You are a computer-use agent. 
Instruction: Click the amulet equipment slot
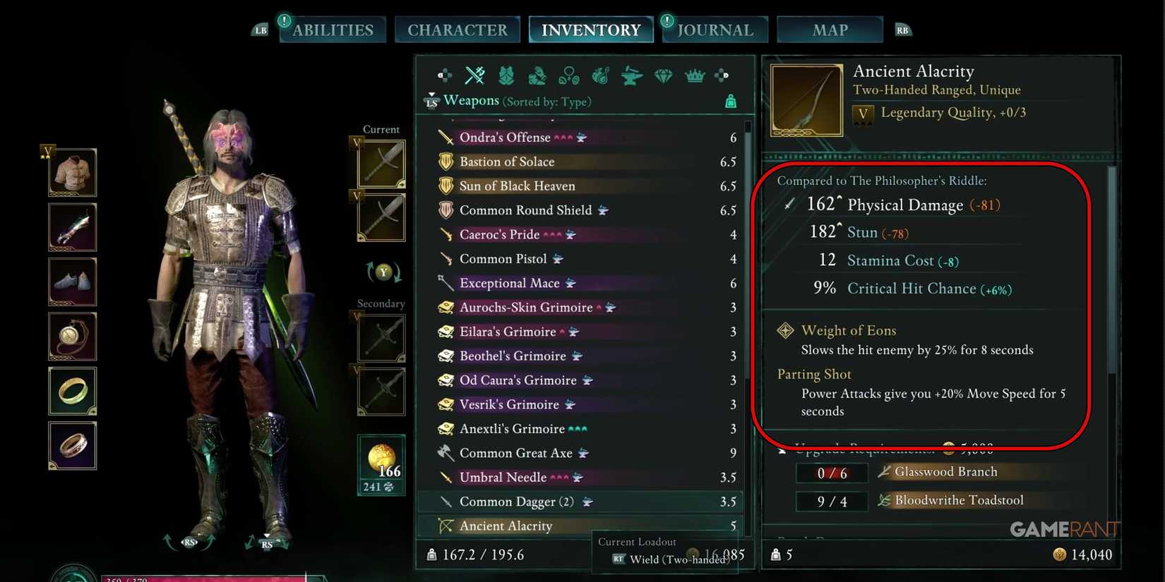tap(72, 336)
